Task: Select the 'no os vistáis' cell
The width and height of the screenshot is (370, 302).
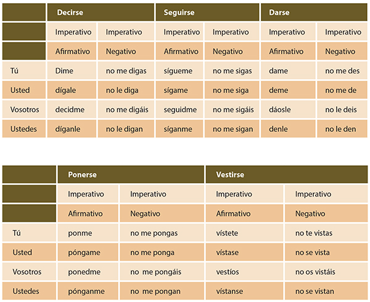Action: [x=325, y=272]
